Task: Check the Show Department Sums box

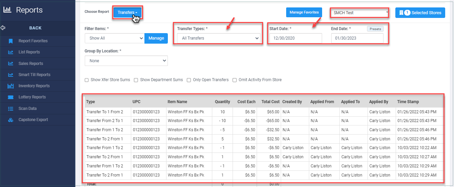Action: (136, 80)
